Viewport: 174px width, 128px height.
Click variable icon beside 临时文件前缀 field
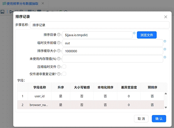pos(165,41)
